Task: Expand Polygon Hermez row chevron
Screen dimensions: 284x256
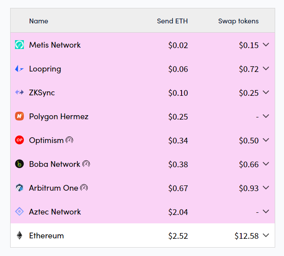Action: click(x=266, y=116)
